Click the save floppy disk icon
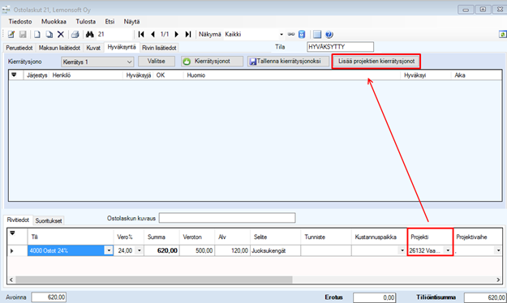 click(x=23, y=34)
